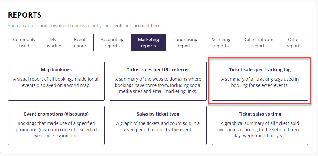Click the website domains referrer description text
318x156 pixels.
[158, 85]
